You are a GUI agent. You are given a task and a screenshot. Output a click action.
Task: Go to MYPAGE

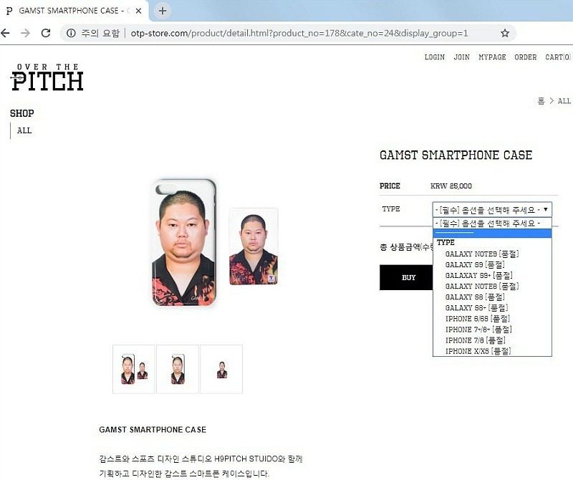[x=492, y=57]
